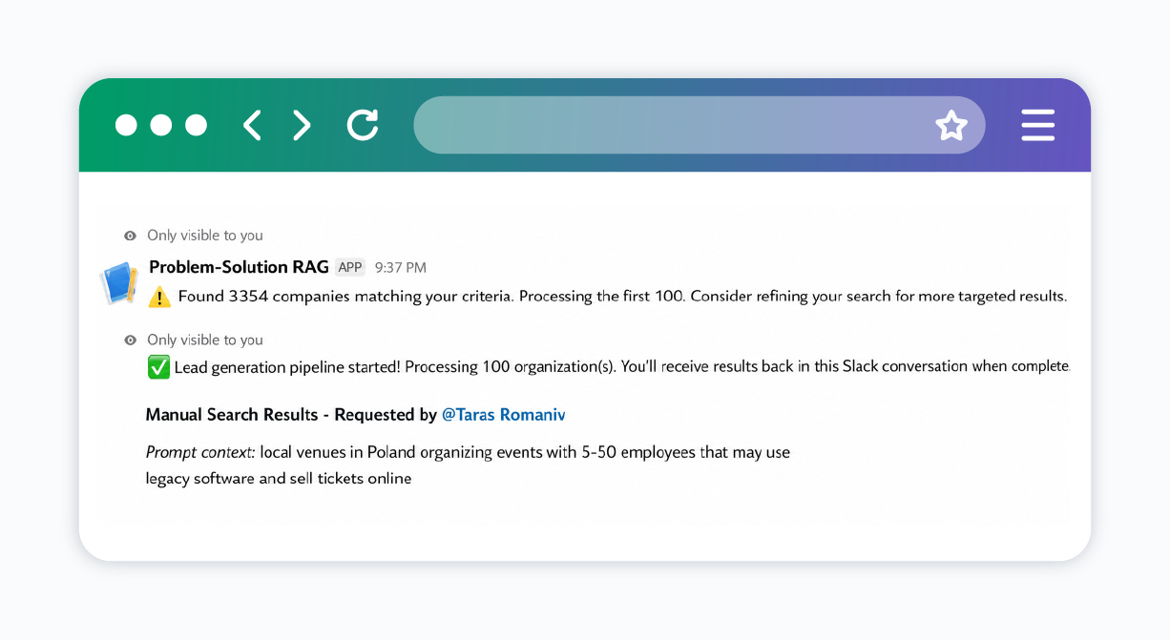
Task: Open the @Taras Romaniv mention
Action: pos(503,415)
